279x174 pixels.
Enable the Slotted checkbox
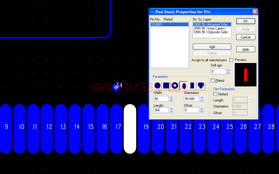tap(215, 94)
